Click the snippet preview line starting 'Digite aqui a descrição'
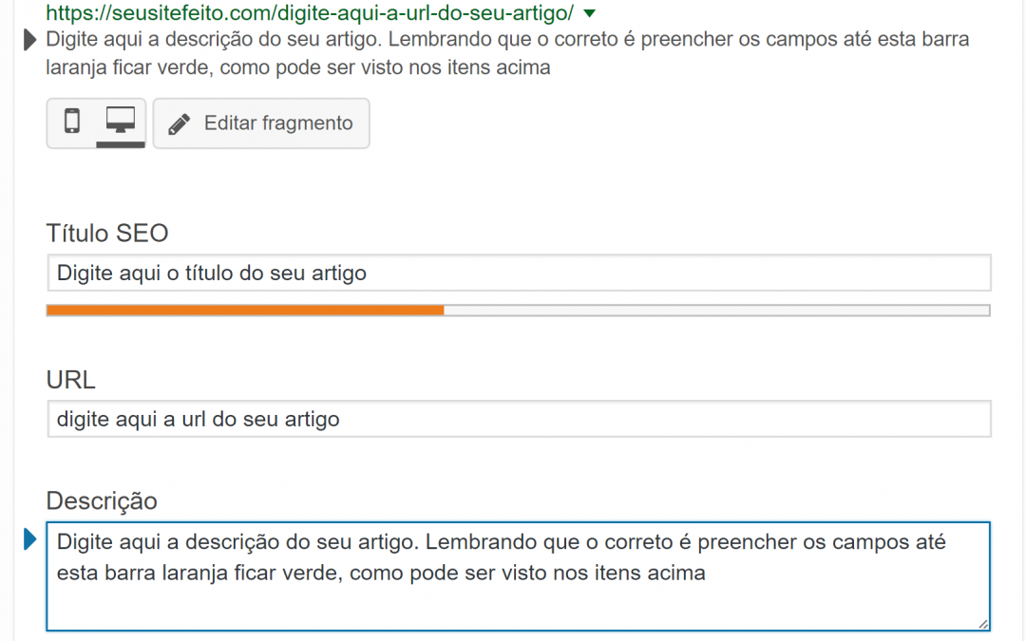Image resolution: width=1026 pixels, height=641 pixels. pos(507,39)
